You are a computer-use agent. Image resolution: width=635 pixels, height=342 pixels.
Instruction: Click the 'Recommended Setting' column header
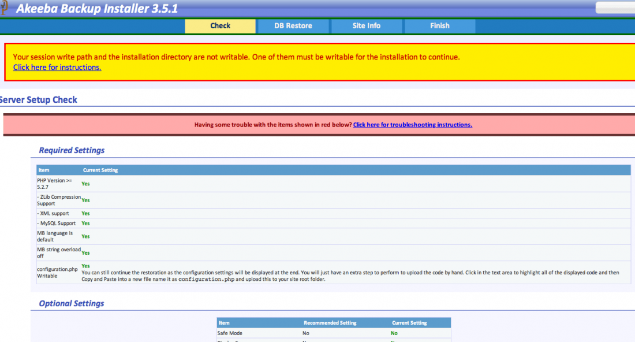coord(330,323)
